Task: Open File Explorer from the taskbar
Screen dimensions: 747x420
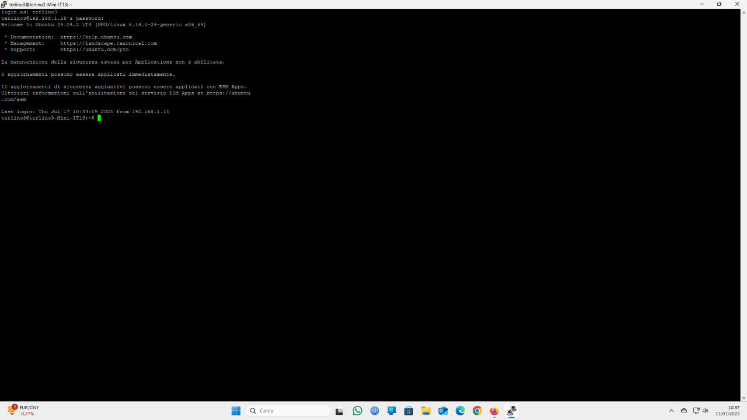Action: click(426, 411)
